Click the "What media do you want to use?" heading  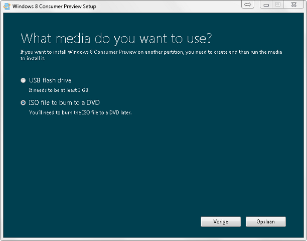[116, 38]
